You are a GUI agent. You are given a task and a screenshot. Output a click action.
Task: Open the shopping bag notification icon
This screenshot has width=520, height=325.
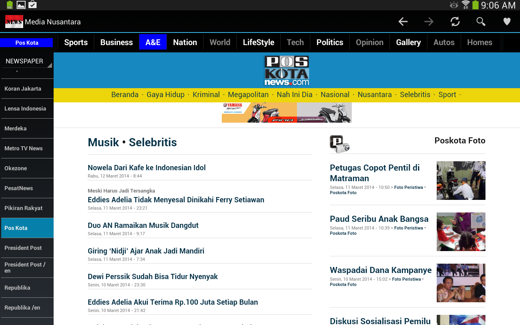(x=32, y=5)
